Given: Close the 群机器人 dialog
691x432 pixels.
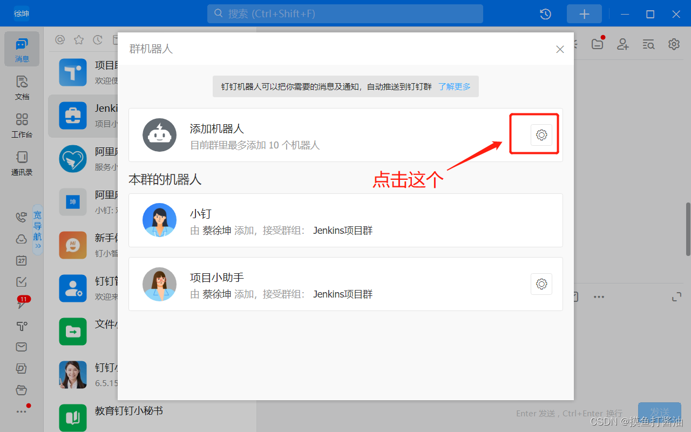Looking at the screenshot, I should click(x=560, y=49).
